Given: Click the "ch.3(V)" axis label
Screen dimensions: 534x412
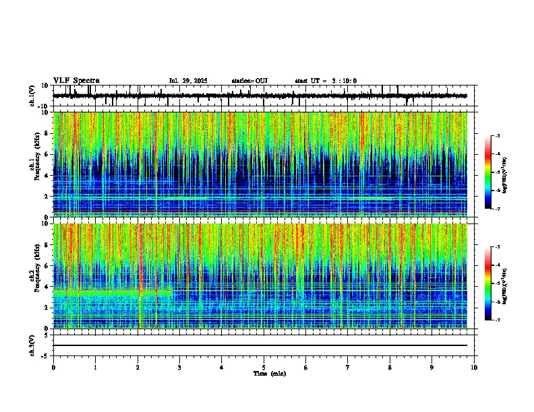Looking at the screenshot, I should 32,345.
